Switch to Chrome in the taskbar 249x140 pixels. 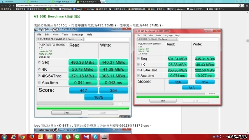pyautogui.click(x=23, y=137)
